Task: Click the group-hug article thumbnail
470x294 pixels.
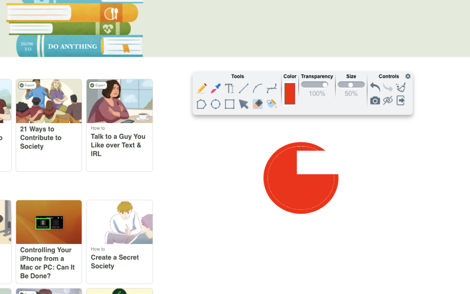Action: 49,101
